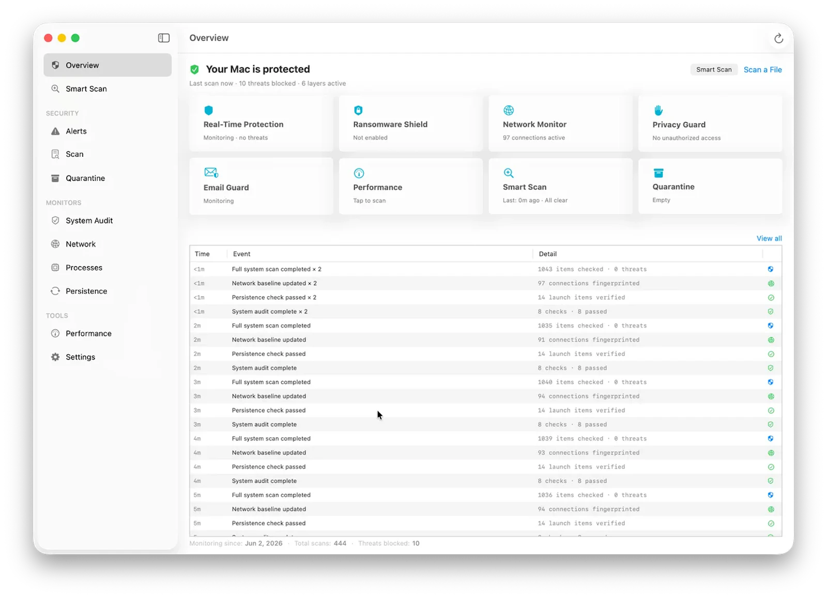
Task: Click the Settings gear icon
Action: point(55,357)
